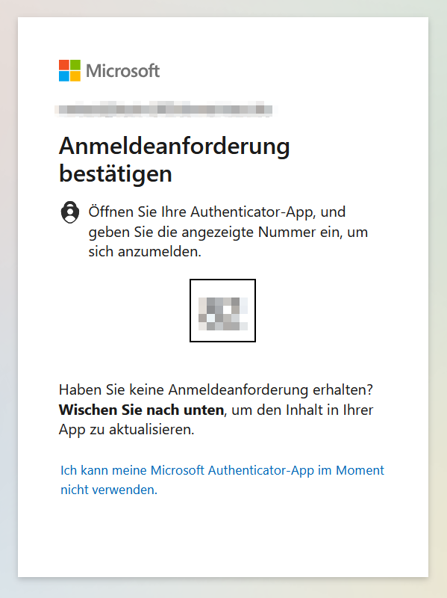
Task: Click the pixelated number inside the box
Action: pos(223,314)
